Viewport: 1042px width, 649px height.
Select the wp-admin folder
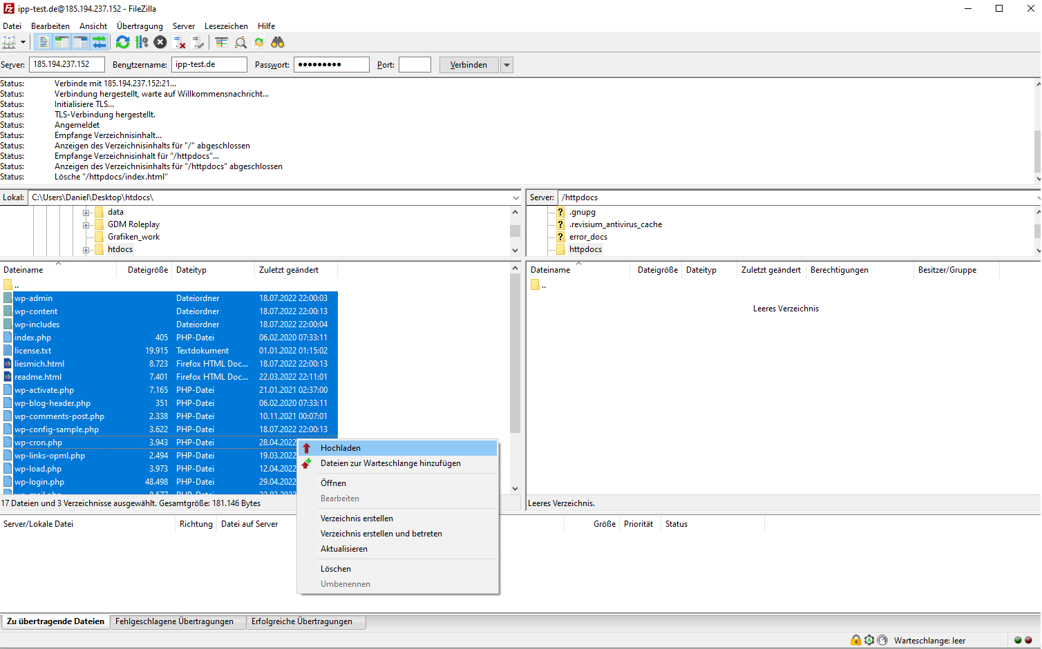[169, 298]
